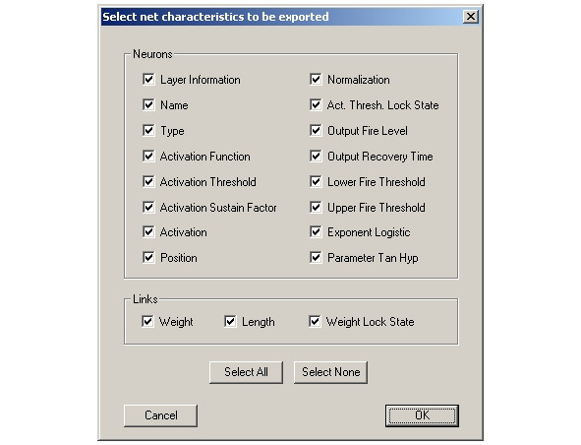Toggle Lower Fire Threshold checkbox
The width and height of the screenshot is (581, 445).
point(316,181)
